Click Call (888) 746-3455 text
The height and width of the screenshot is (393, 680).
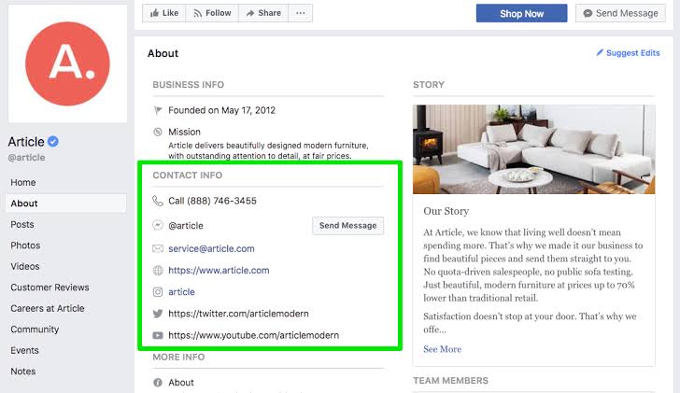213,201
